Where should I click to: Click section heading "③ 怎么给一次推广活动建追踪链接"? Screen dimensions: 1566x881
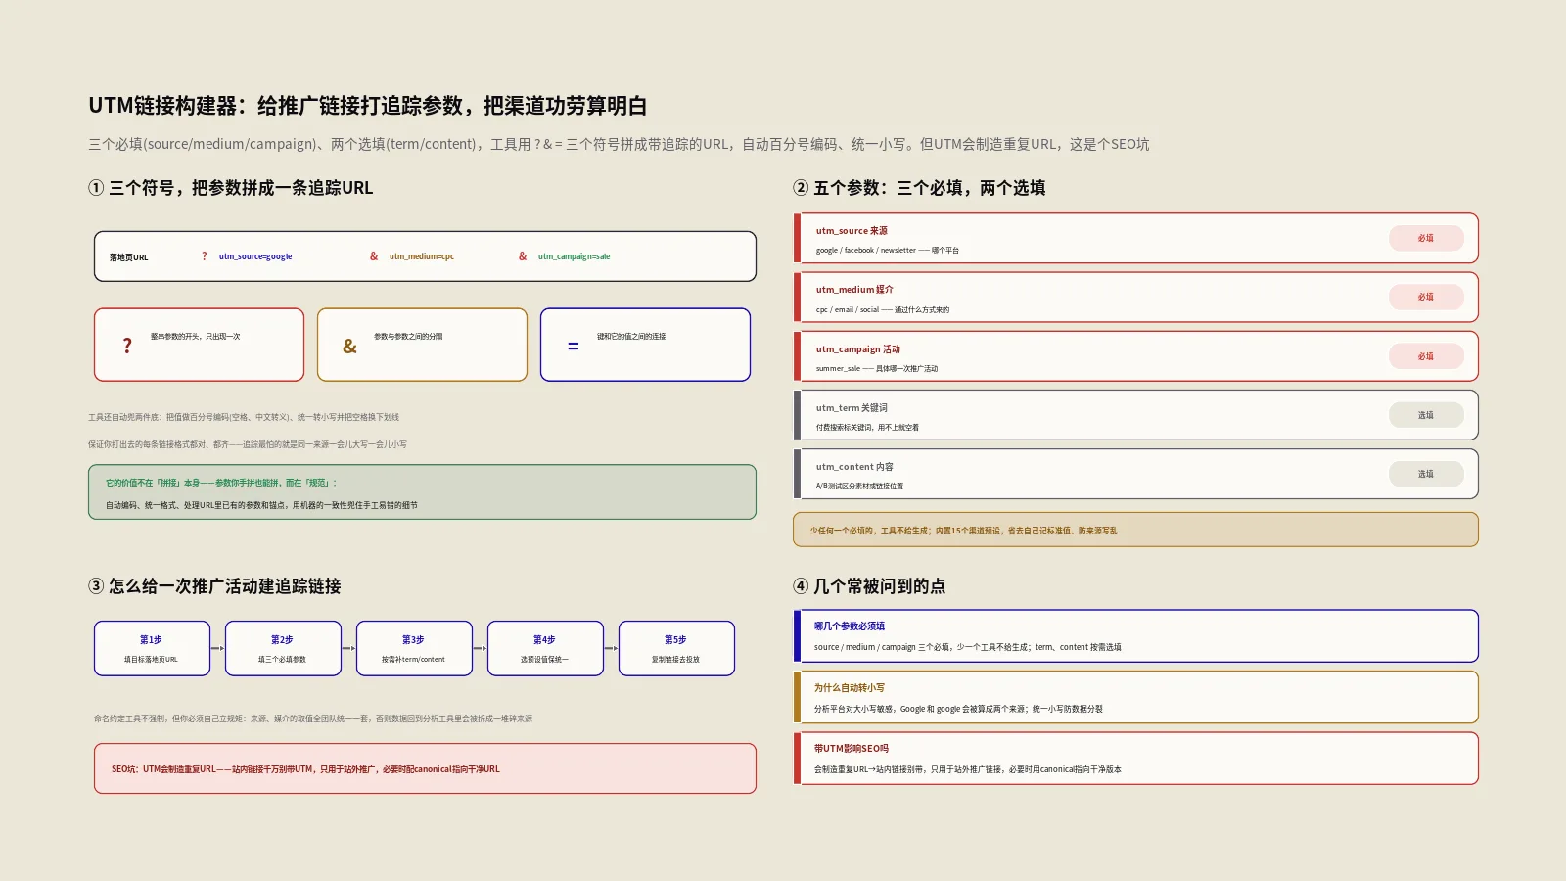click(214, 586)
